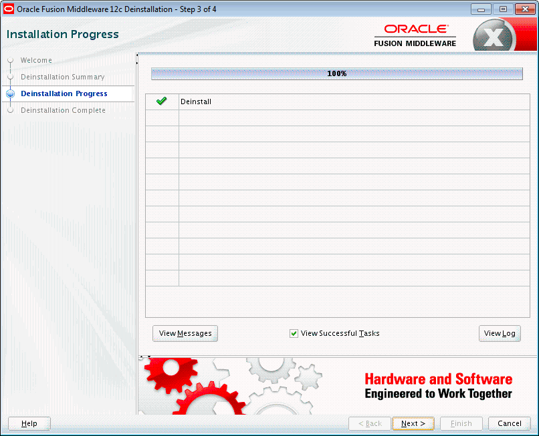Open the View Log button
Screen dimensions: 539x436
click(500, 333)
